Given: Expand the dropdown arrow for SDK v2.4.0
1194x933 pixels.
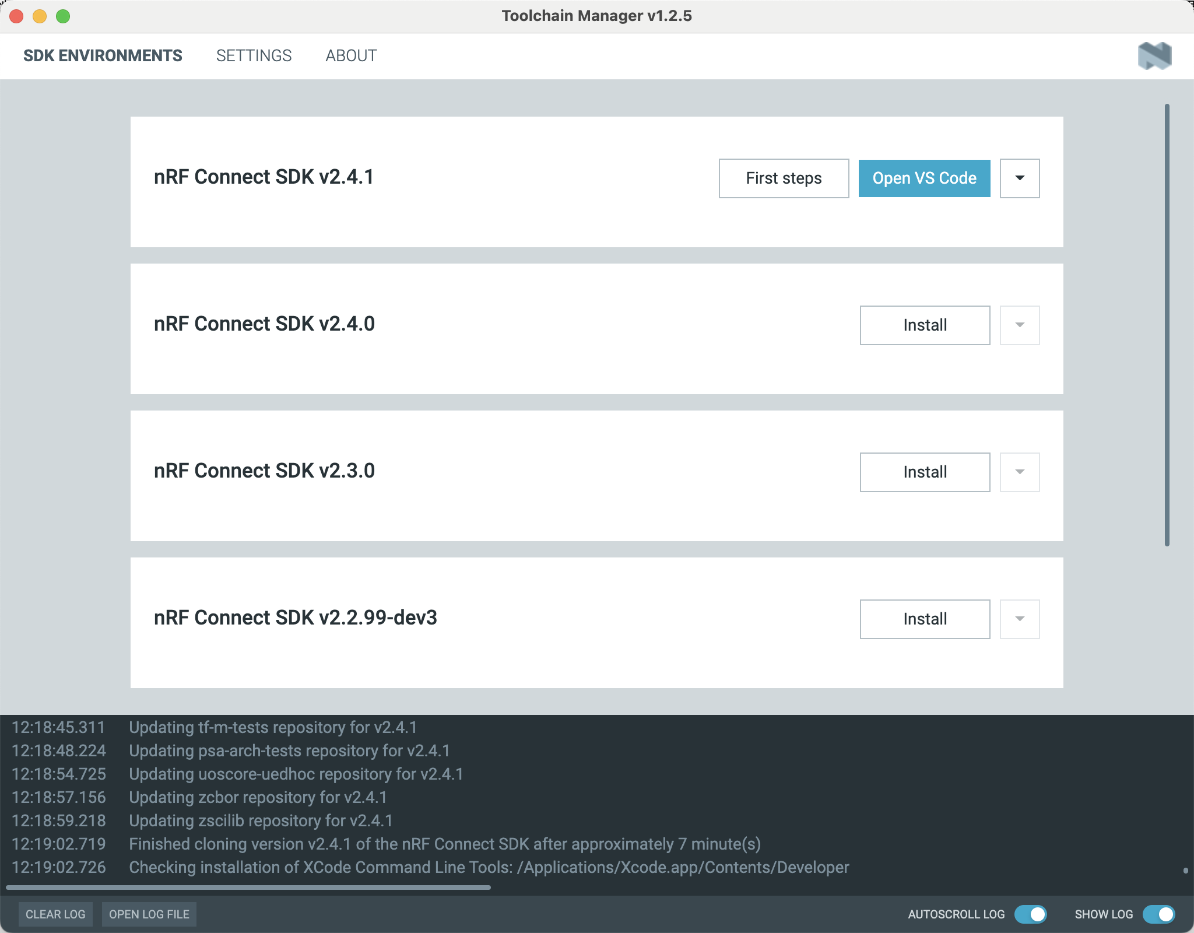Looking at the screenshot, I should (1020, 325).
